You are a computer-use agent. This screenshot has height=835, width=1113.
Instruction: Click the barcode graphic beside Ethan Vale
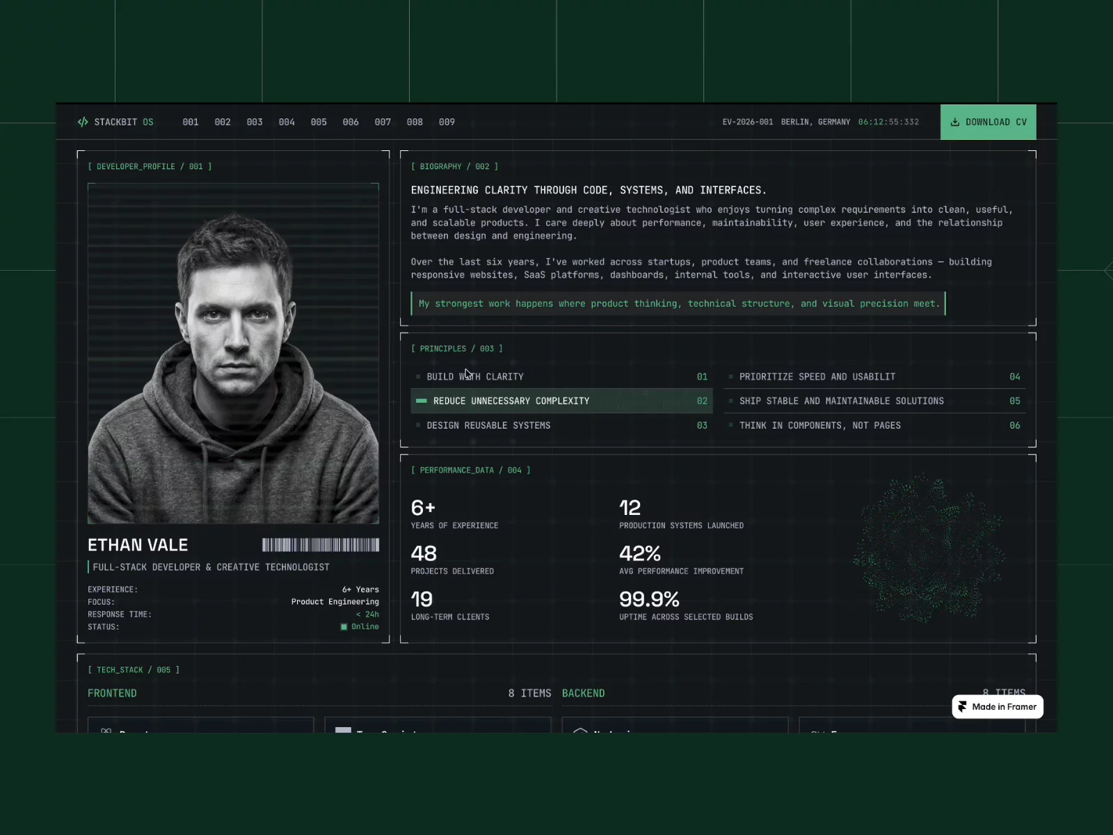click(x=321, y=545)
